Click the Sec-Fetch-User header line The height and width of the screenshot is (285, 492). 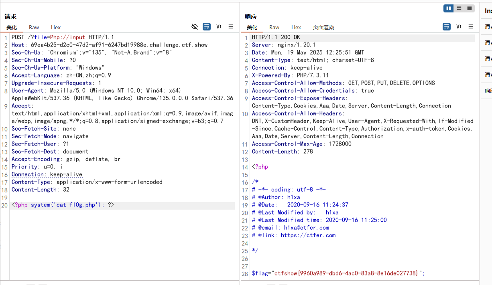[x=41, y=144]
